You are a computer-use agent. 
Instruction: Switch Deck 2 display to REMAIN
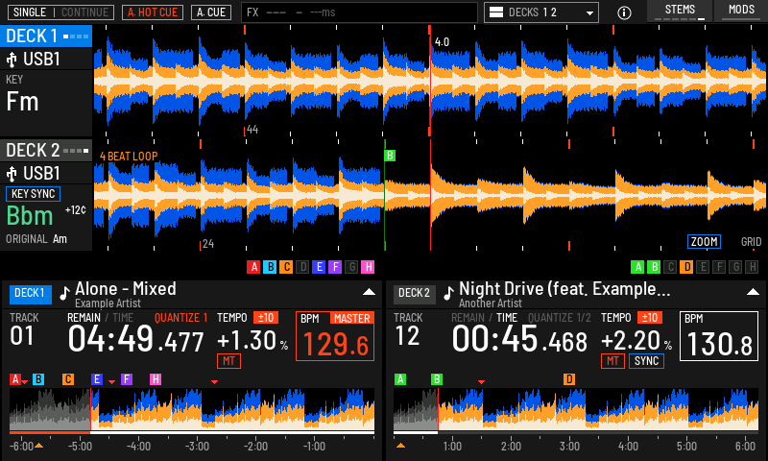tap(468, 318)
